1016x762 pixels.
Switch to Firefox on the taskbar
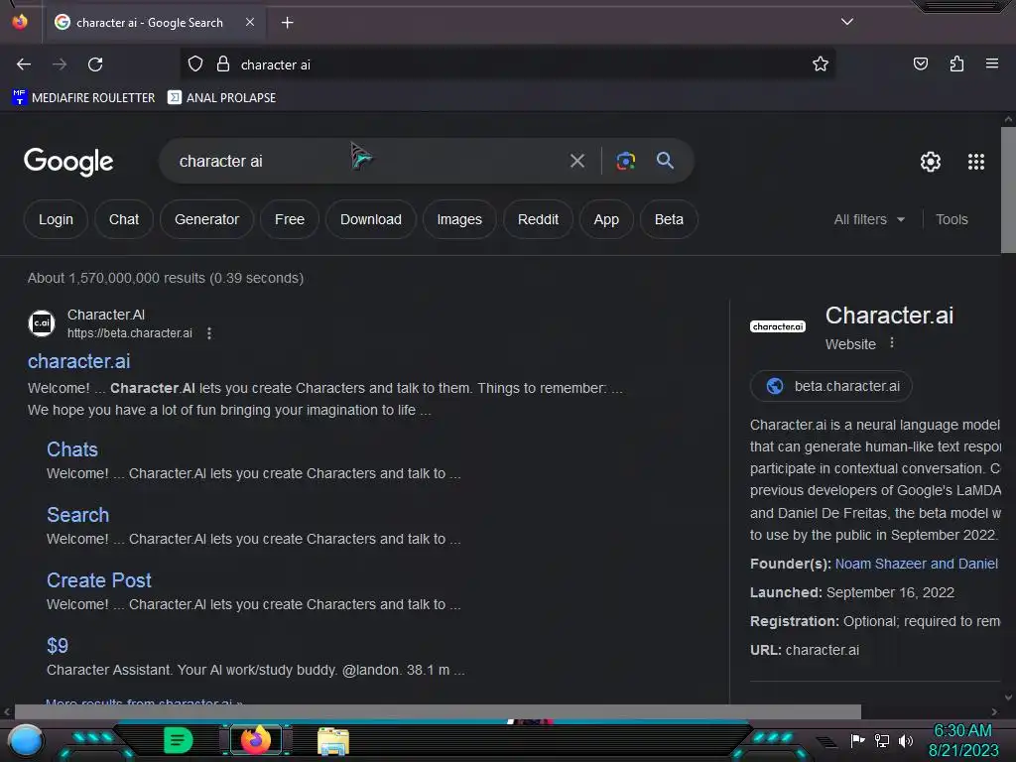(255, 740)
